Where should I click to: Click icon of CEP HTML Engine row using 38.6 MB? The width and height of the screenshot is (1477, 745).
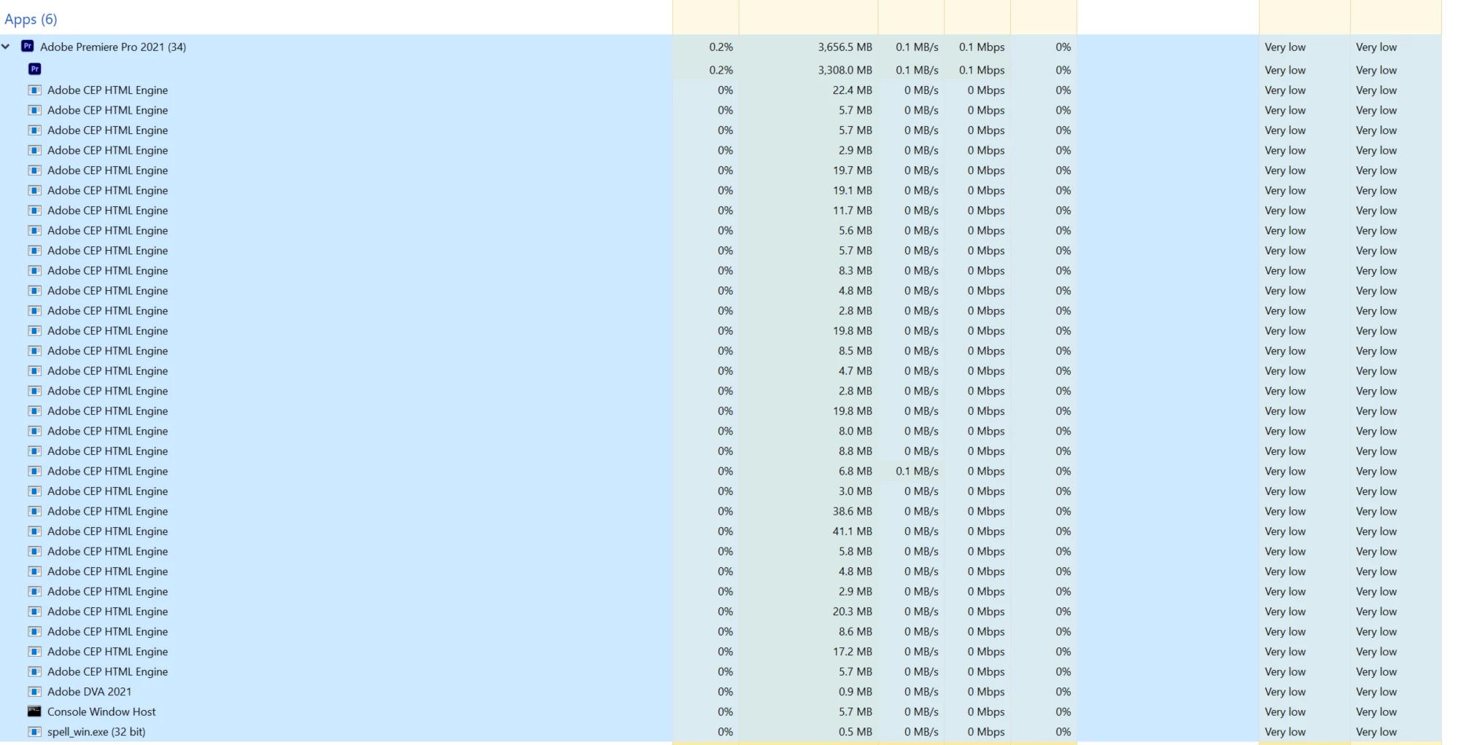point(34,511)
